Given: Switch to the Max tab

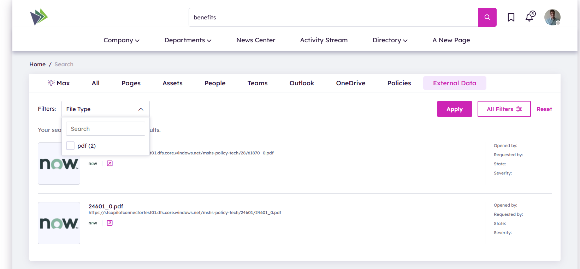Looking at the screenshot, I should pyautogui.click(x=59, y=83).
